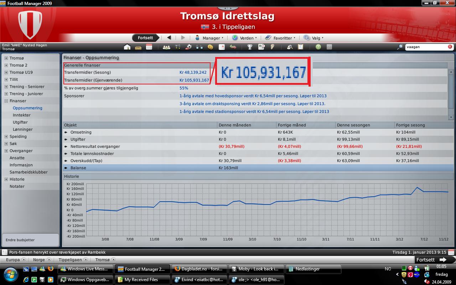Image resolution: width=456 pixels, height=285 pixels.
Task: Expand the Totale lønnskostnader row arrow
Action: pyautogui.click(x=66, y=154)
